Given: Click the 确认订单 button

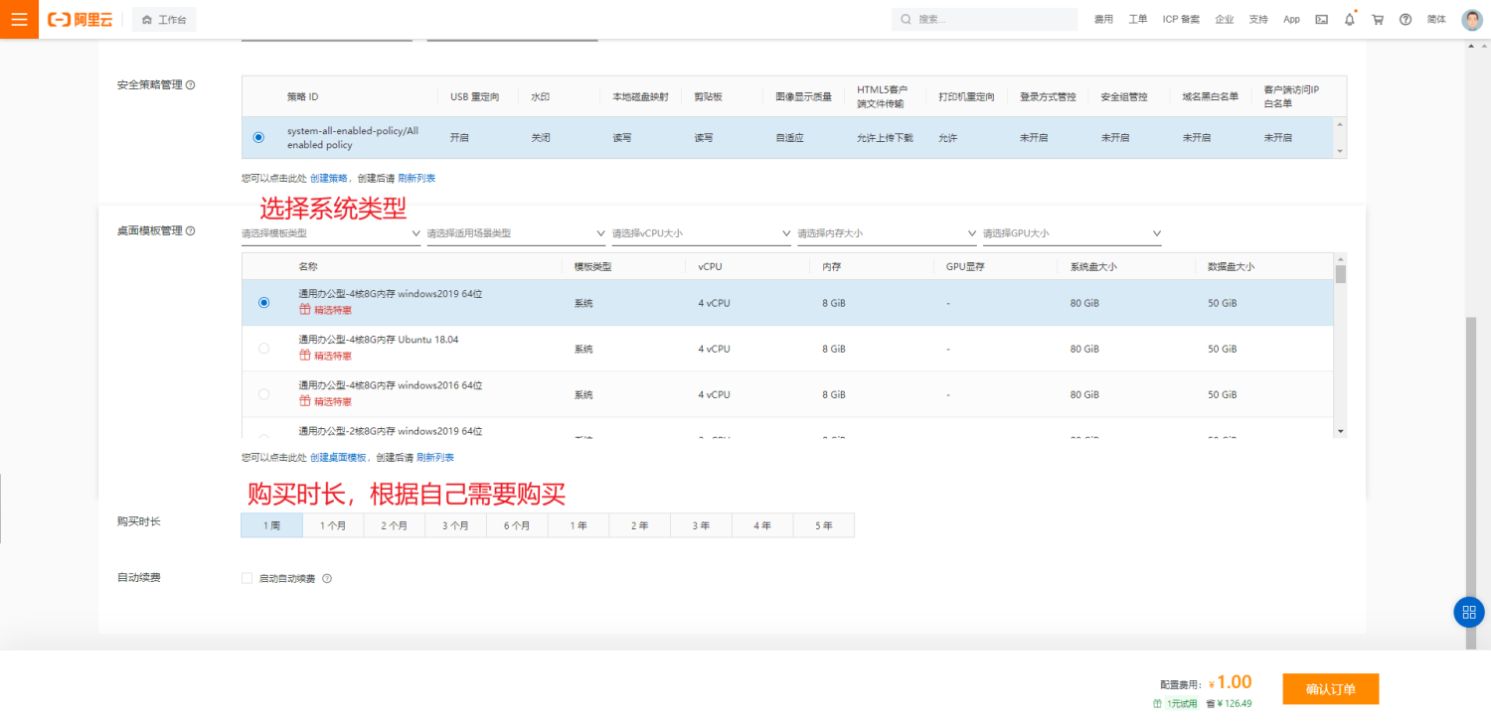Looking at the screenshot, I should coord(1330,689).
